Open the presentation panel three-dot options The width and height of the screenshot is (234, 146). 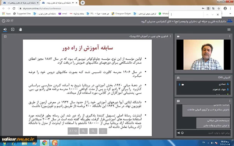pyautogui.click(x=170, y=36)
